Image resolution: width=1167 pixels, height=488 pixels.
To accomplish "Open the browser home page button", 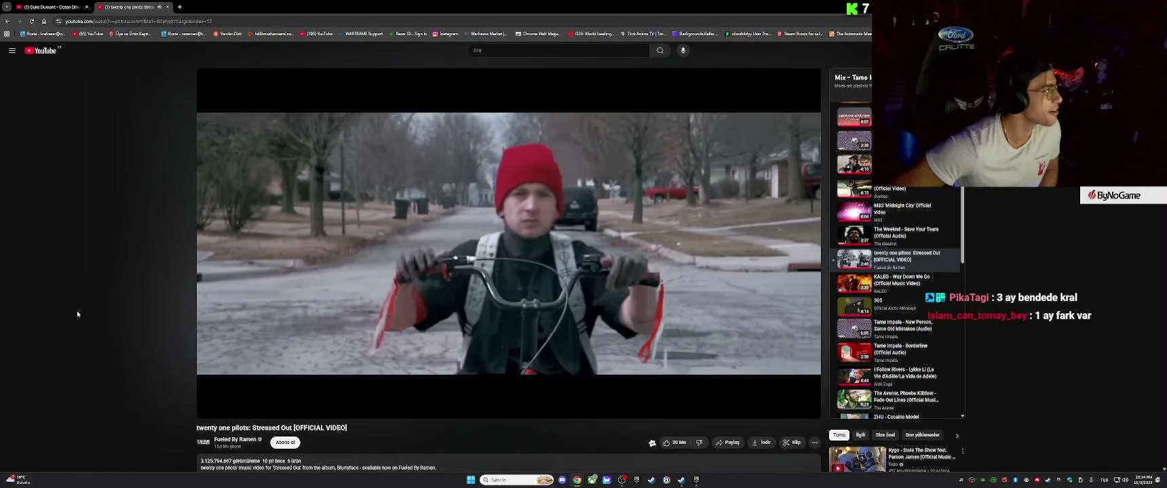I will pyautogui.click(x=44, y=21).
